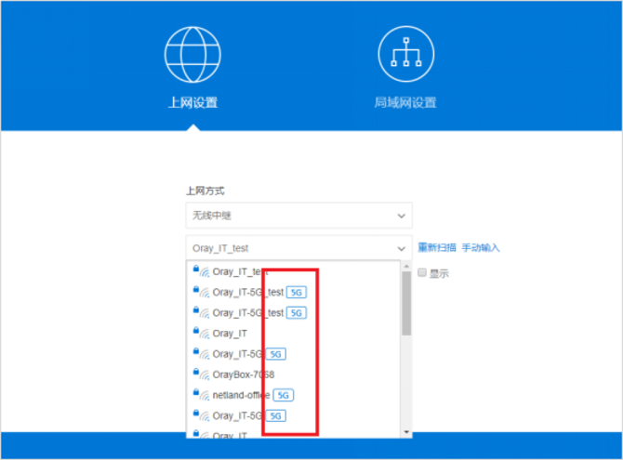623x460 pixels.
Task: Click the lock icon beside the first Oray_IT_test entry
Action: 196,269
